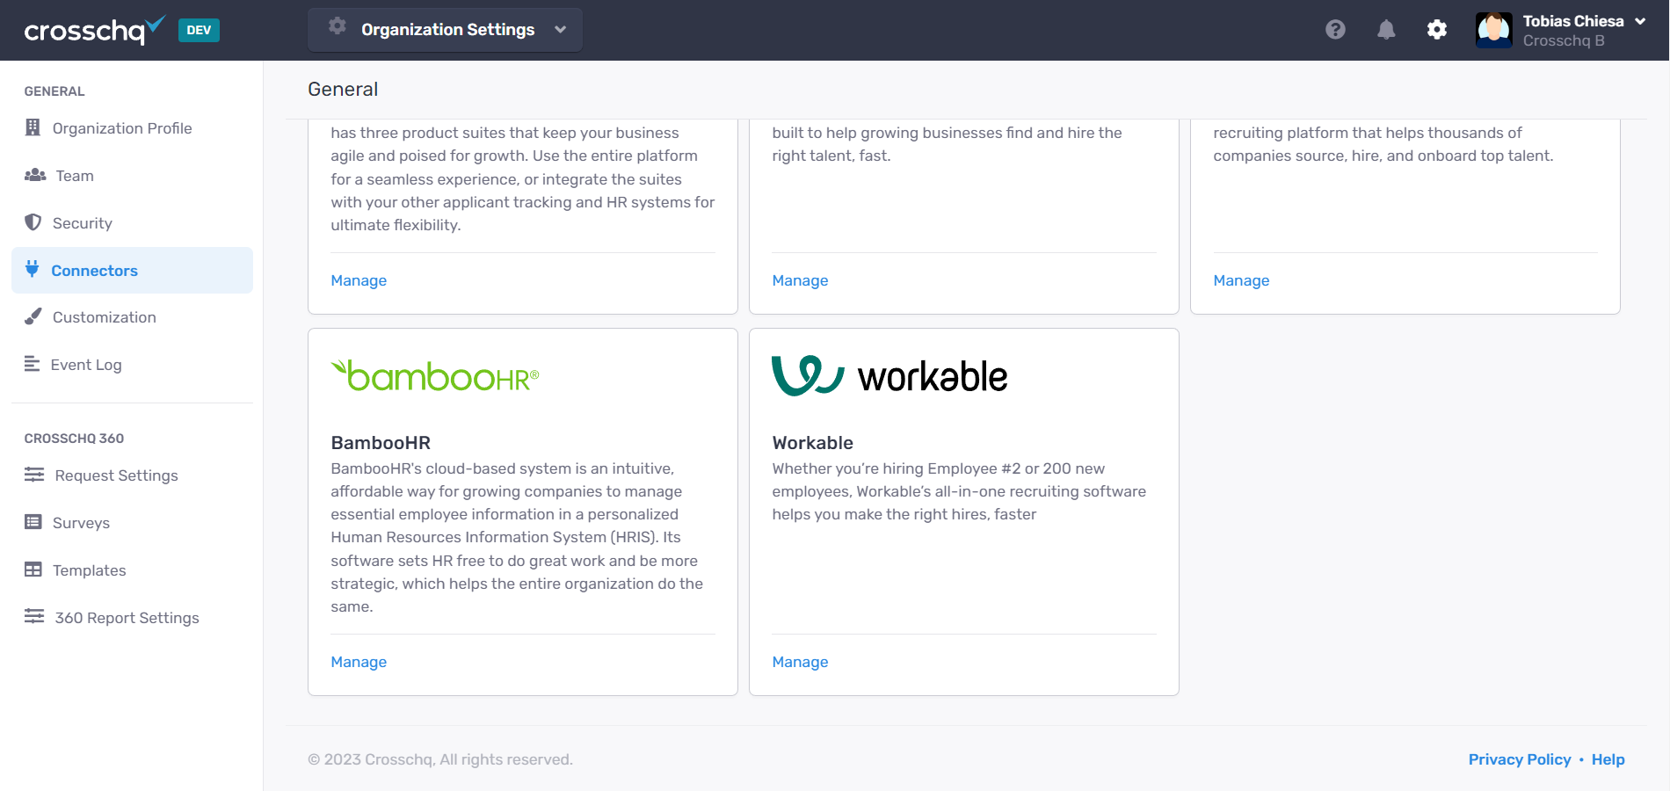Click the Security shield icon
Image resolution: width=1670 pixels, height=791 pixels.
33,222
